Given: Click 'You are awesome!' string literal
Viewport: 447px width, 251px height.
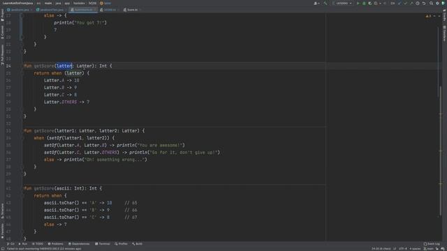Looking at the screenshot, I should pyautogui.click(x=160, y=145).
